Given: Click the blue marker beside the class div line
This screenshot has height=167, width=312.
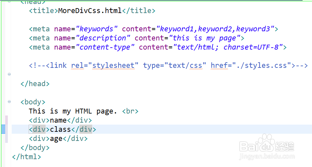Looking at the screenshot, I should (3, 129).
